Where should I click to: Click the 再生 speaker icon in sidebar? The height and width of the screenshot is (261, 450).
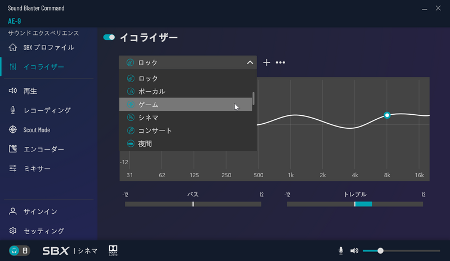tap(12, 91)
